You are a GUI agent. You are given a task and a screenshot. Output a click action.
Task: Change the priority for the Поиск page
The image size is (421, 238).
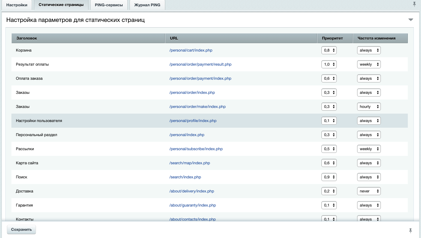(329, 177)
